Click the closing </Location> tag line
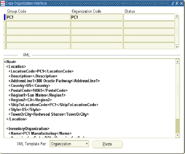This screenshot has width=185, height=154. pos(16,119)
